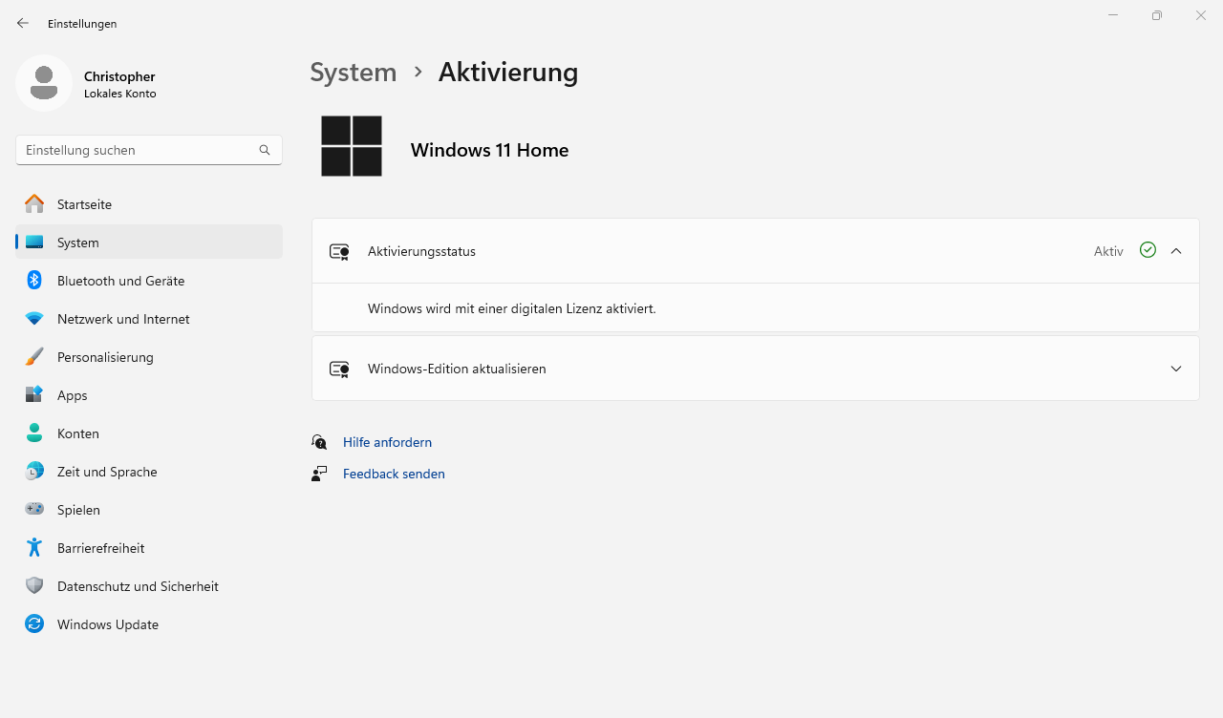Click the green active checkmark icon
Screen dimensions: 1223x718
click(1148, 250)
